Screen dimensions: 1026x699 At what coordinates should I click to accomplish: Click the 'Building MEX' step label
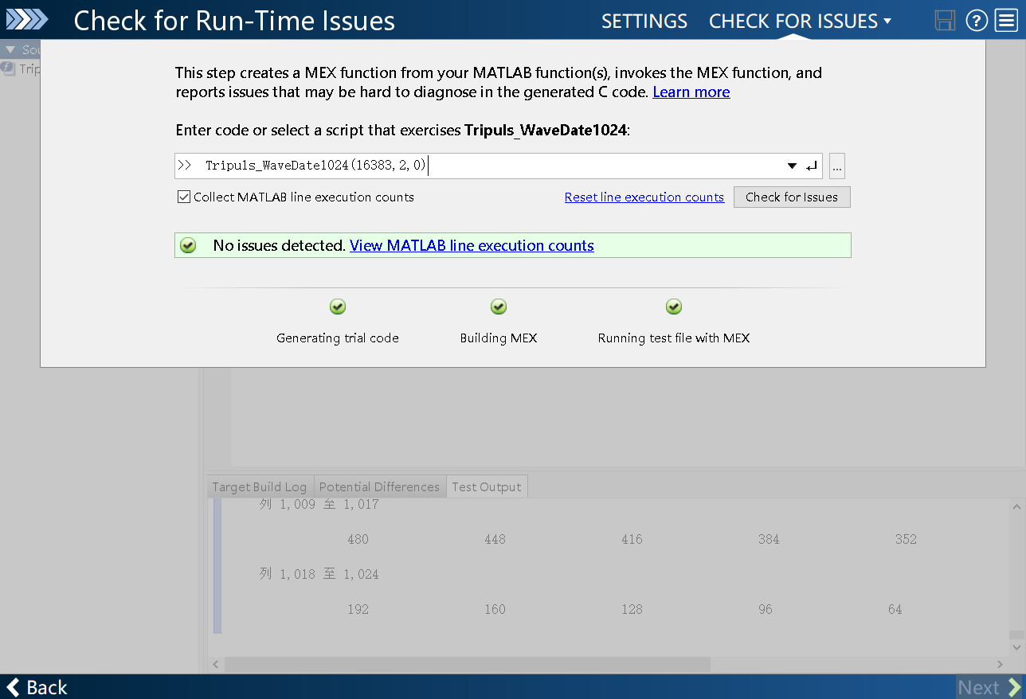(499, 338)
